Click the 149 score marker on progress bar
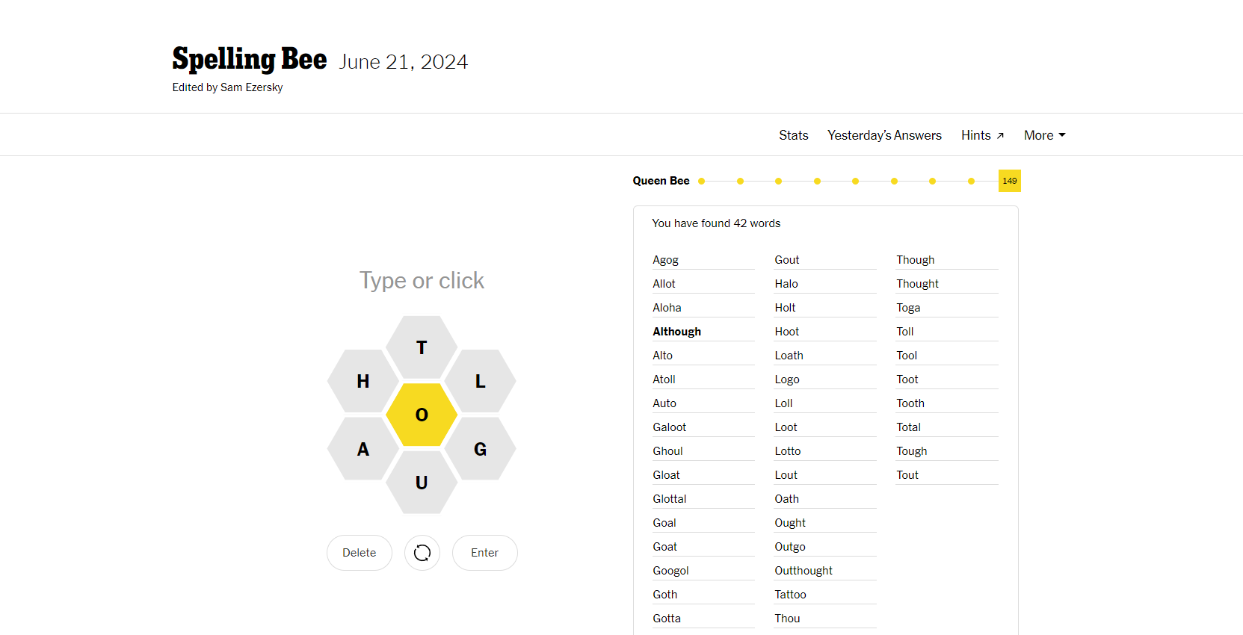Viewport: 1243px width, 635px height. point(1010,181)
